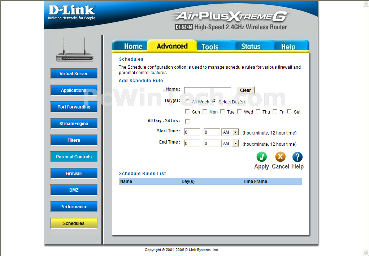Screen dimensions: 369x256
Task: Open StreamEngine settings
Action: coord(74,124)
